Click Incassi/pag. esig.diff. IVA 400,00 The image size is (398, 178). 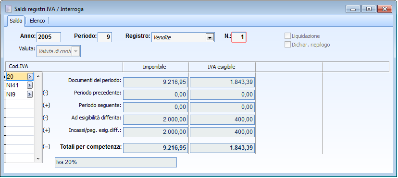(x=222, y=132)
